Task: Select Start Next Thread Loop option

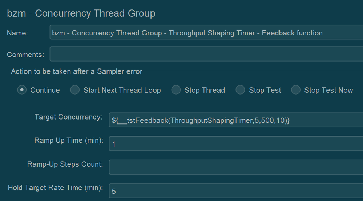Action: pos(75,90)
